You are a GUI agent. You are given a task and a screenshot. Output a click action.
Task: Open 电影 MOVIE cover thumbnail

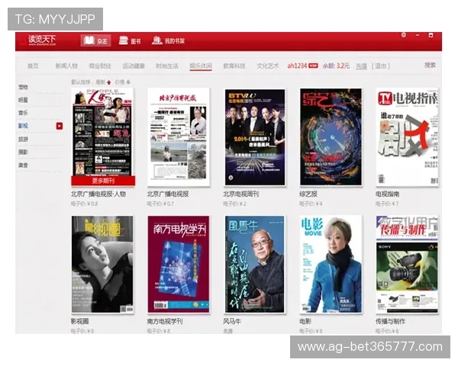tap(331, 265)
